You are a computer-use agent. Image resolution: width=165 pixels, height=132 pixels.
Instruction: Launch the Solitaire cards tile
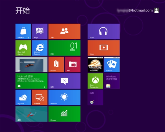(x=112, y=64)
